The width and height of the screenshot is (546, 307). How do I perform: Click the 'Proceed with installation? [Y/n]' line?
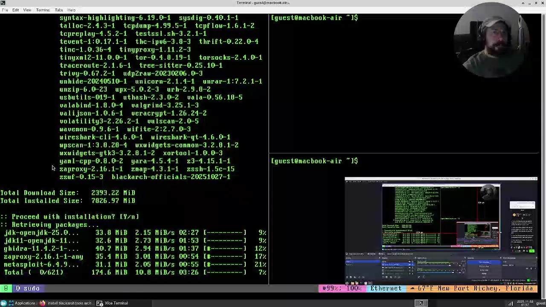[x=70, y=217]
